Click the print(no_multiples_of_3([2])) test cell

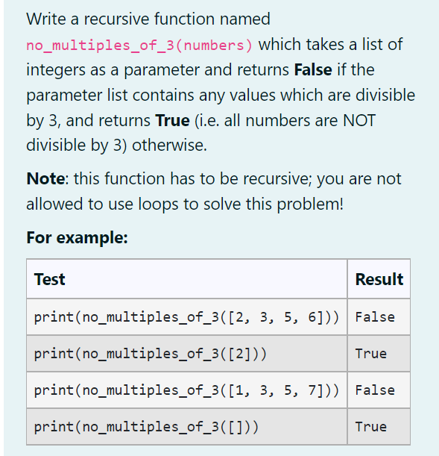point(186,354)
